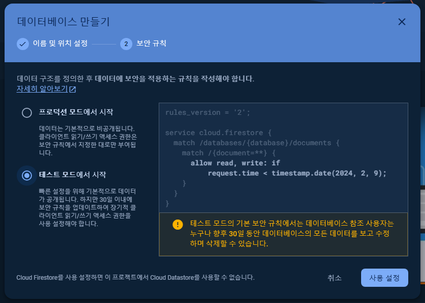
Task: Click the rules_version = '2'; code line
Action: coord(207,112)
